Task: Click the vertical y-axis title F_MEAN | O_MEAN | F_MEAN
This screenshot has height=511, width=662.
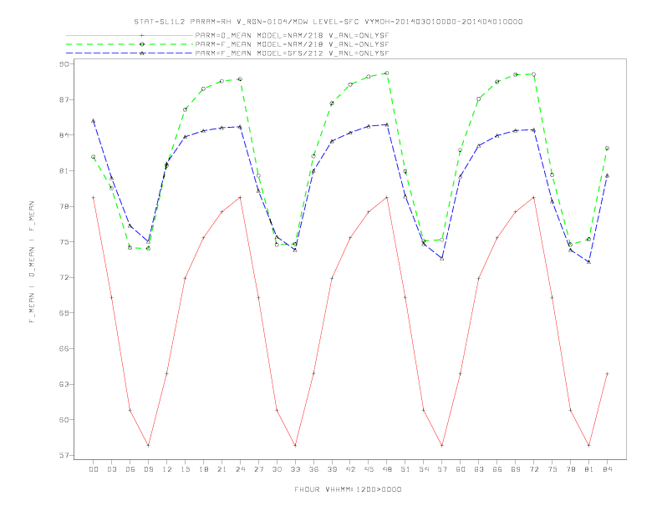Action: 32,262
